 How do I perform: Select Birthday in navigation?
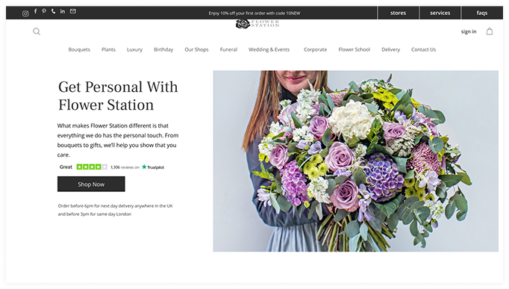[163, 50]
